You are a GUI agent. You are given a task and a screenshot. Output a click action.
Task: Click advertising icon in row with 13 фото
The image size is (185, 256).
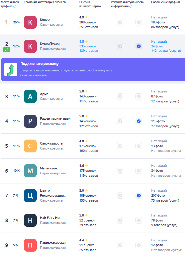[x=120, y=146]
